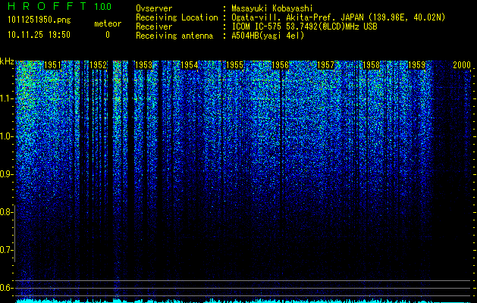Click the cyan signal level graph at bottom
The width and height of the screenshot is (477, 303).
(x=243, y=301)
